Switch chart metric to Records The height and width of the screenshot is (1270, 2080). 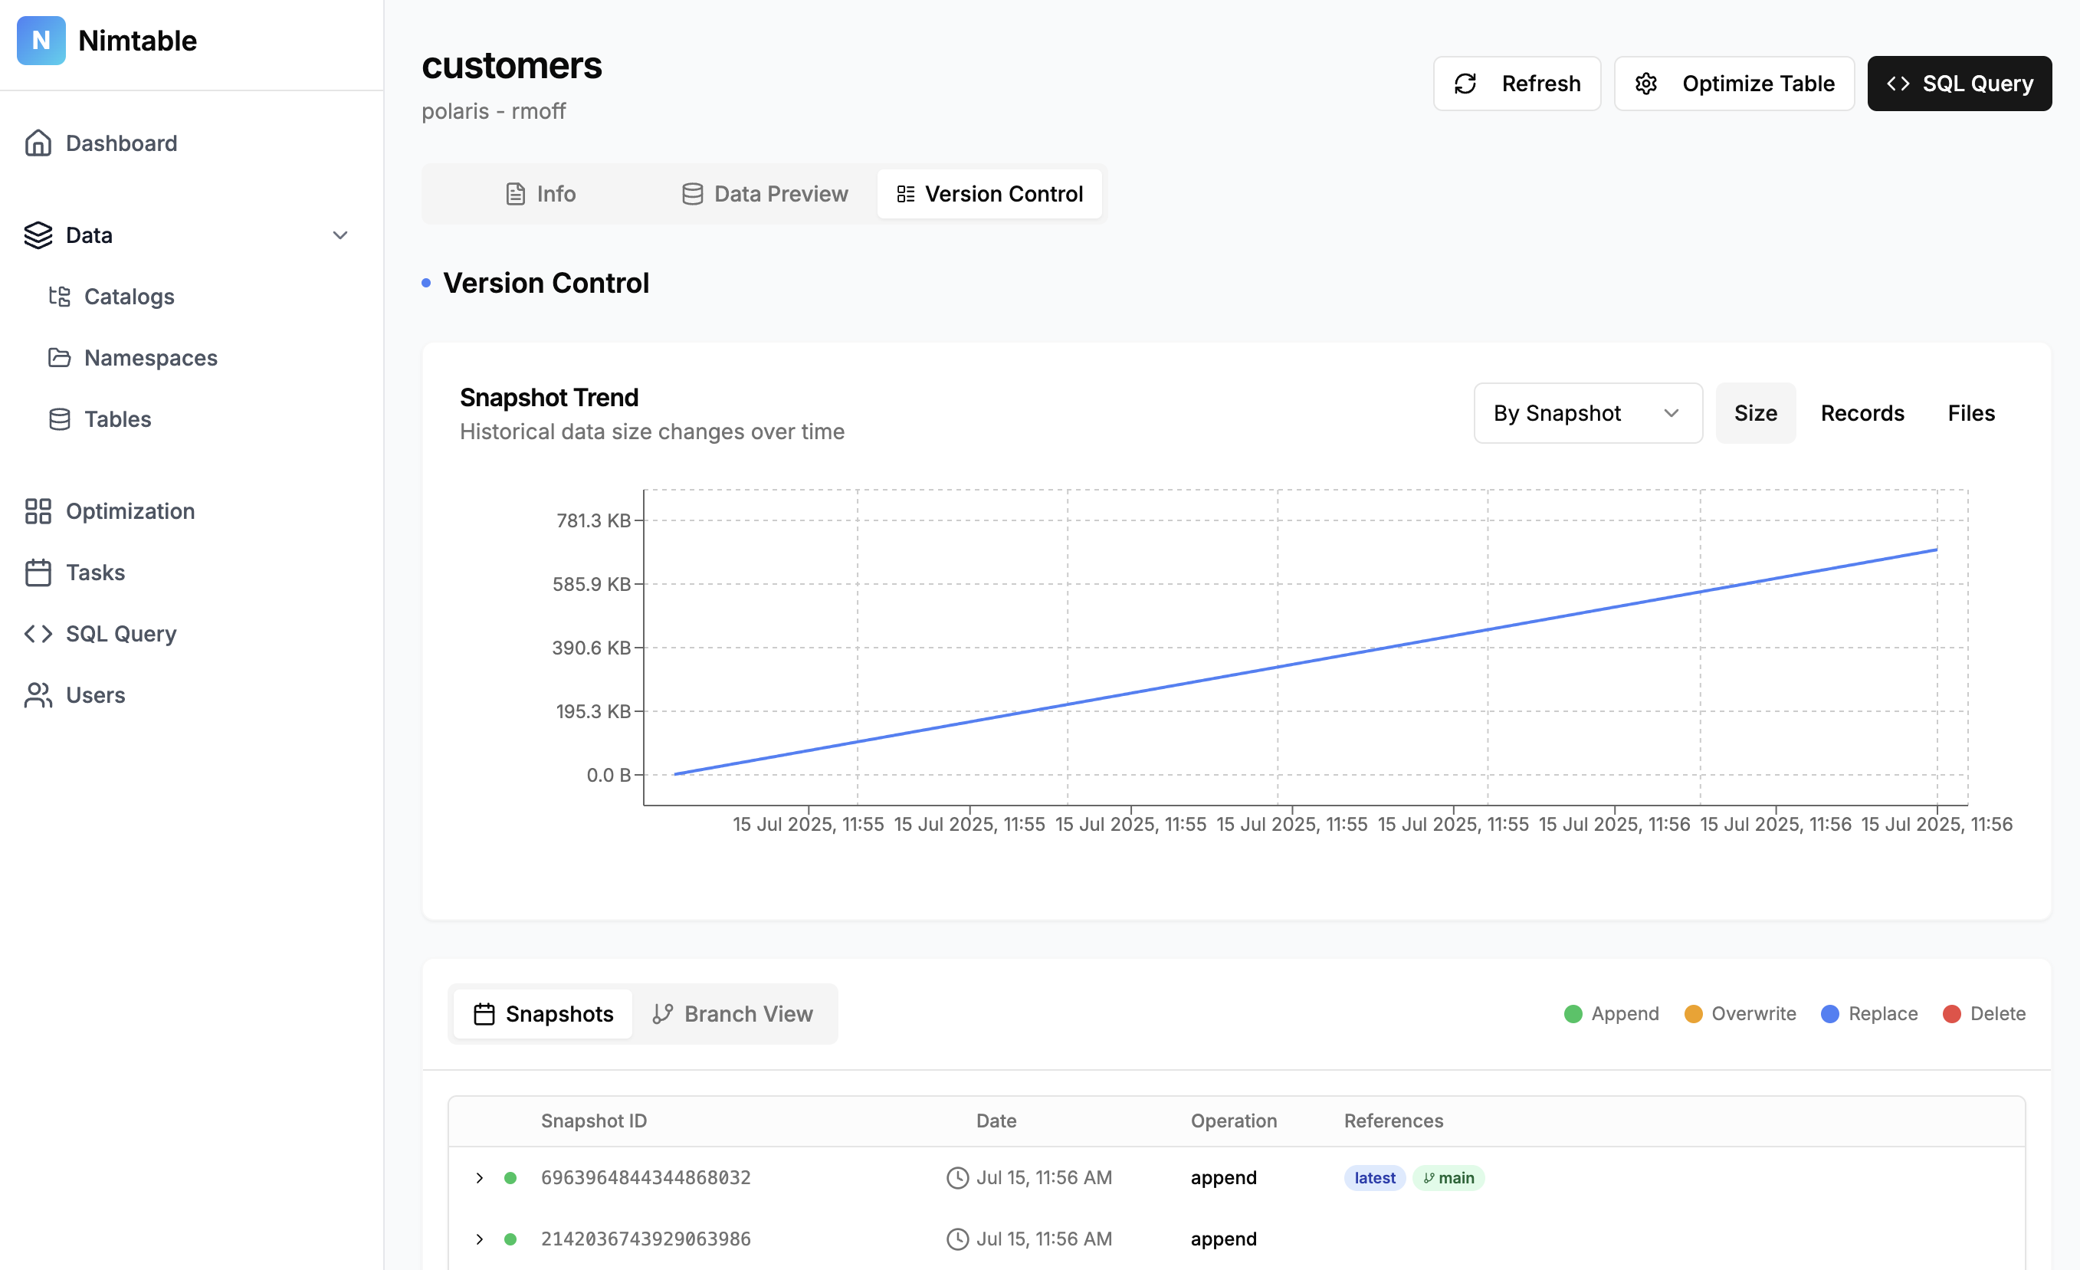point(1862,413)
